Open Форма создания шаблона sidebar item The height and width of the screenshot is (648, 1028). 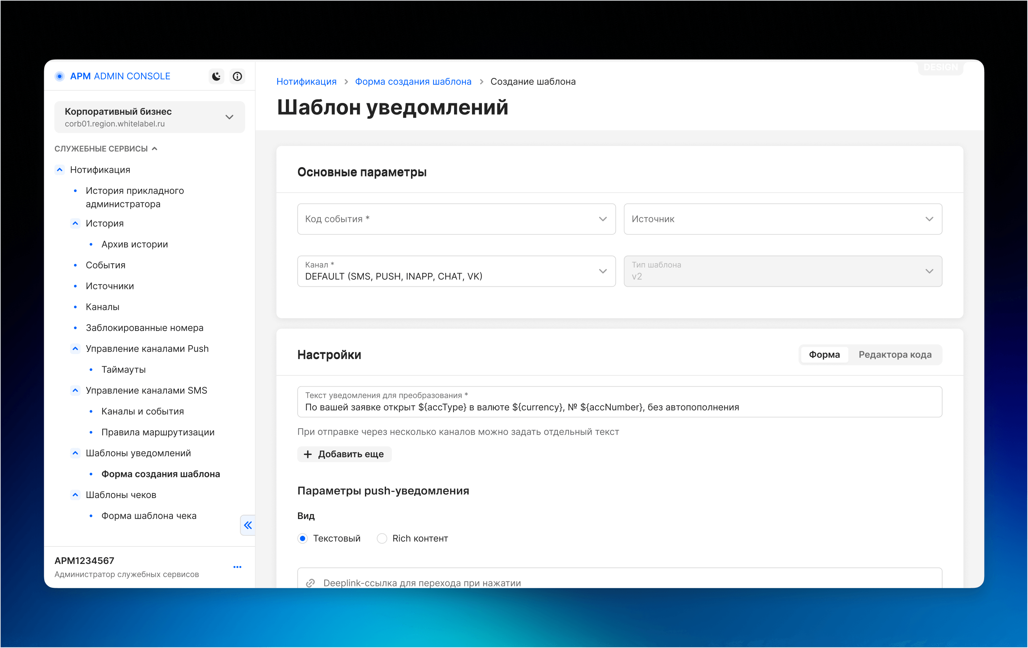point(160,474)
